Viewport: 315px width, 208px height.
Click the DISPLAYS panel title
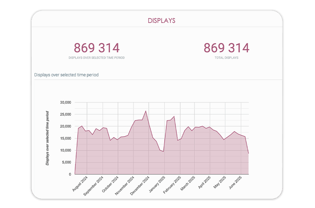pos(162,21)
